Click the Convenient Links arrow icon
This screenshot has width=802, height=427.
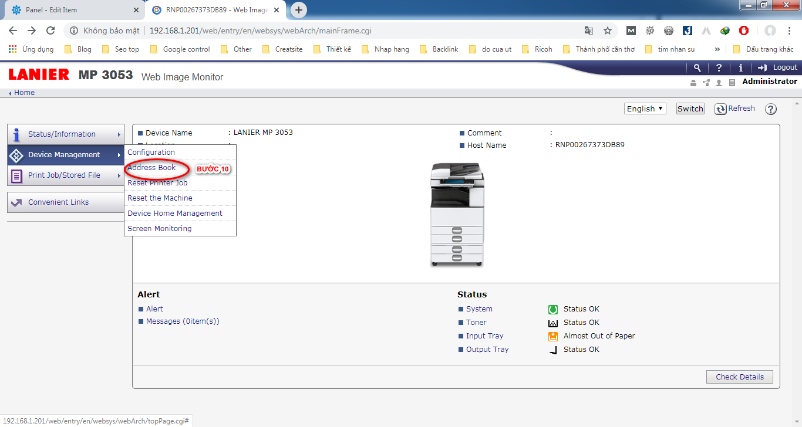pos(16,202)
